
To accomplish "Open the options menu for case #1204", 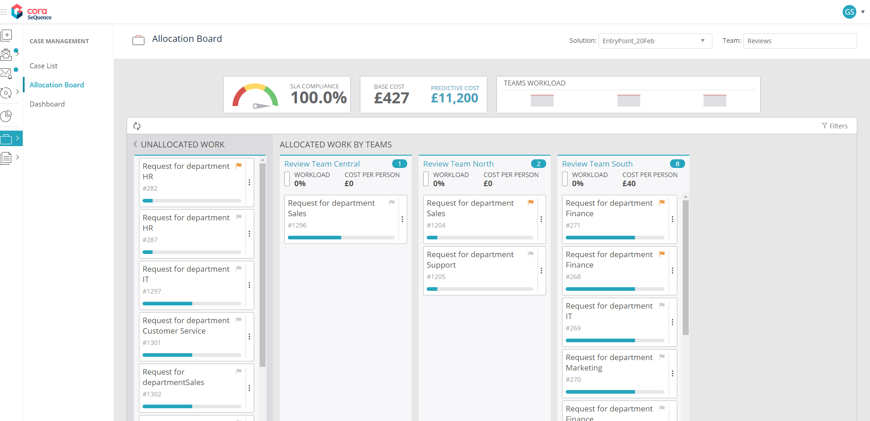I will tap(541, 219).
